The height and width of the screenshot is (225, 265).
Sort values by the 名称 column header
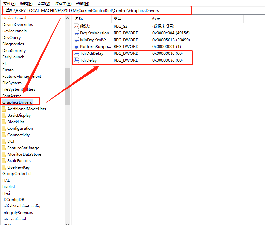point(92,18)
